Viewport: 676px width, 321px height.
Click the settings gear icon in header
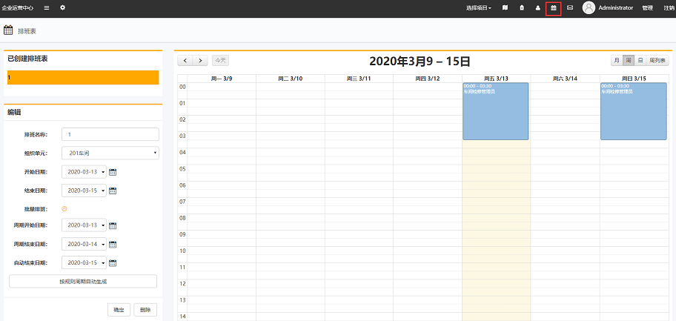click(x=62, y=7)
